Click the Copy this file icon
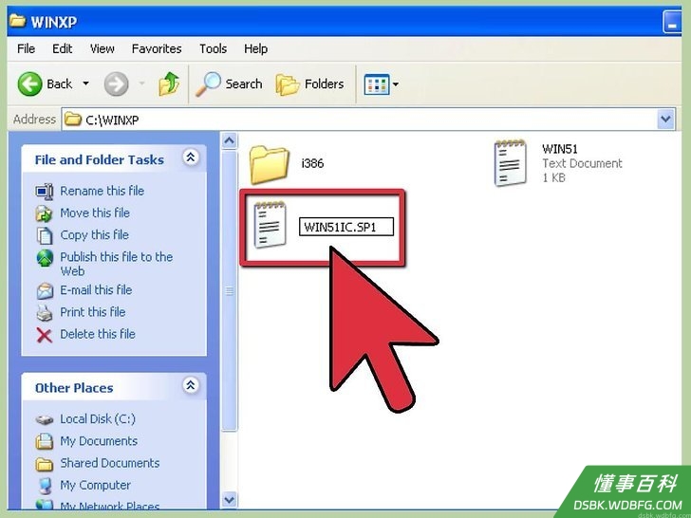 [44, 235]
